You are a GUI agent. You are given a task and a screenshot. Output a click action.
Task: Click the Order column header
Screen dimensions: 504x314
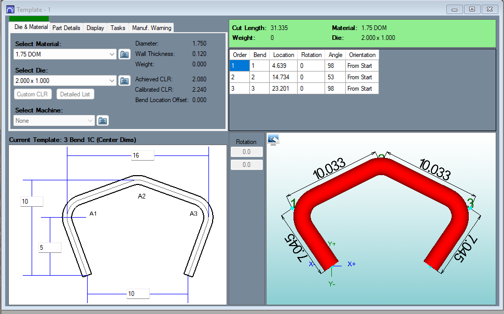pyautogui.click(x=240, y=55)
